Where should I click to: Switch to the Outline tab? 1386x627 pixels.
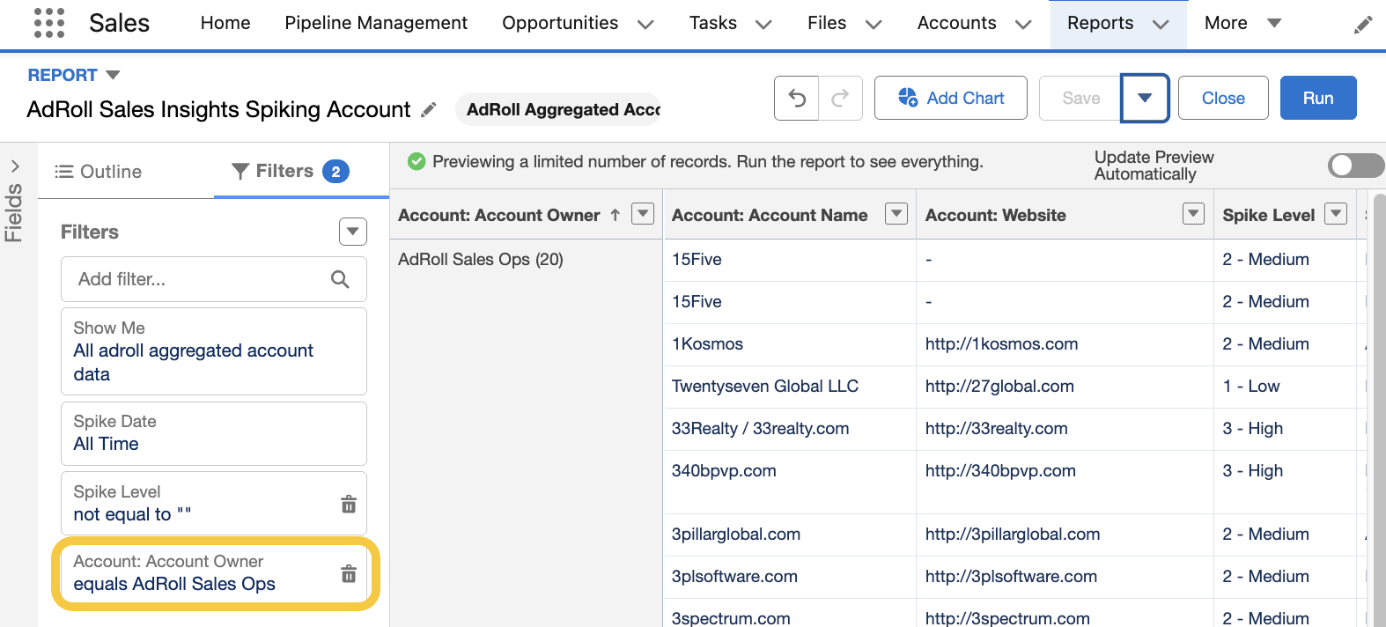click(98, 172)
